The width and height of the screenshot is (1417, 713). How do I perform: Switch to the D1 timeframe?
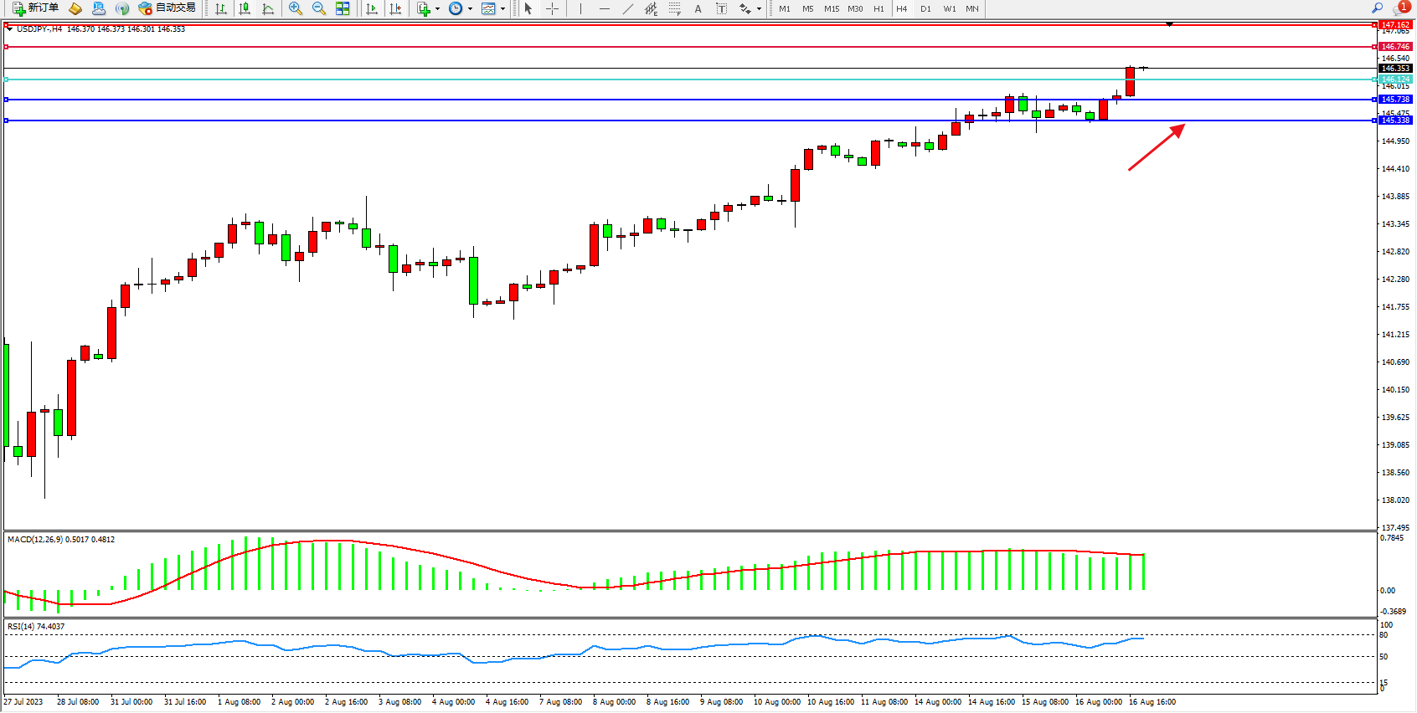pos(925,8)
